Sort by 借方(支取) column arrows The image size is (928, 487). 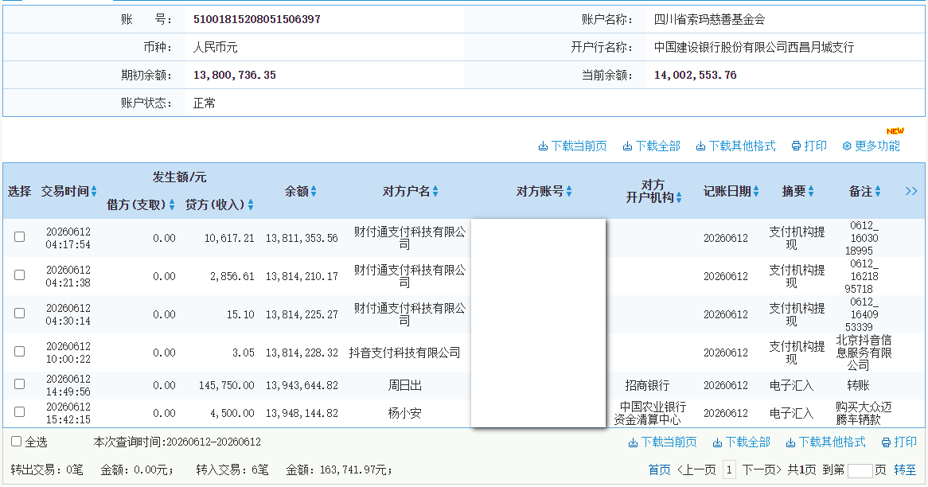[172, 205]
